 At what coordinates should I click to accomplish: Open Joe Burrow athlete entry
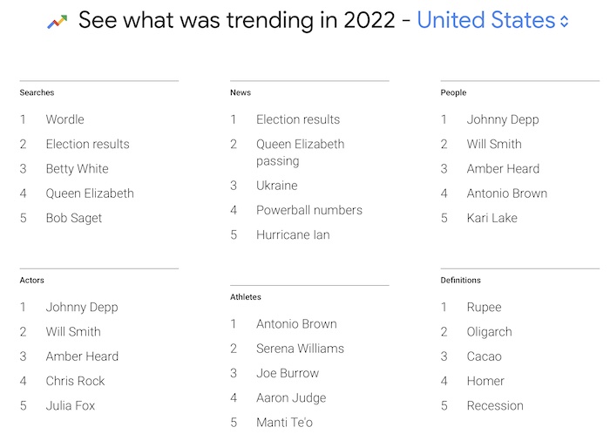coord(288,373)
